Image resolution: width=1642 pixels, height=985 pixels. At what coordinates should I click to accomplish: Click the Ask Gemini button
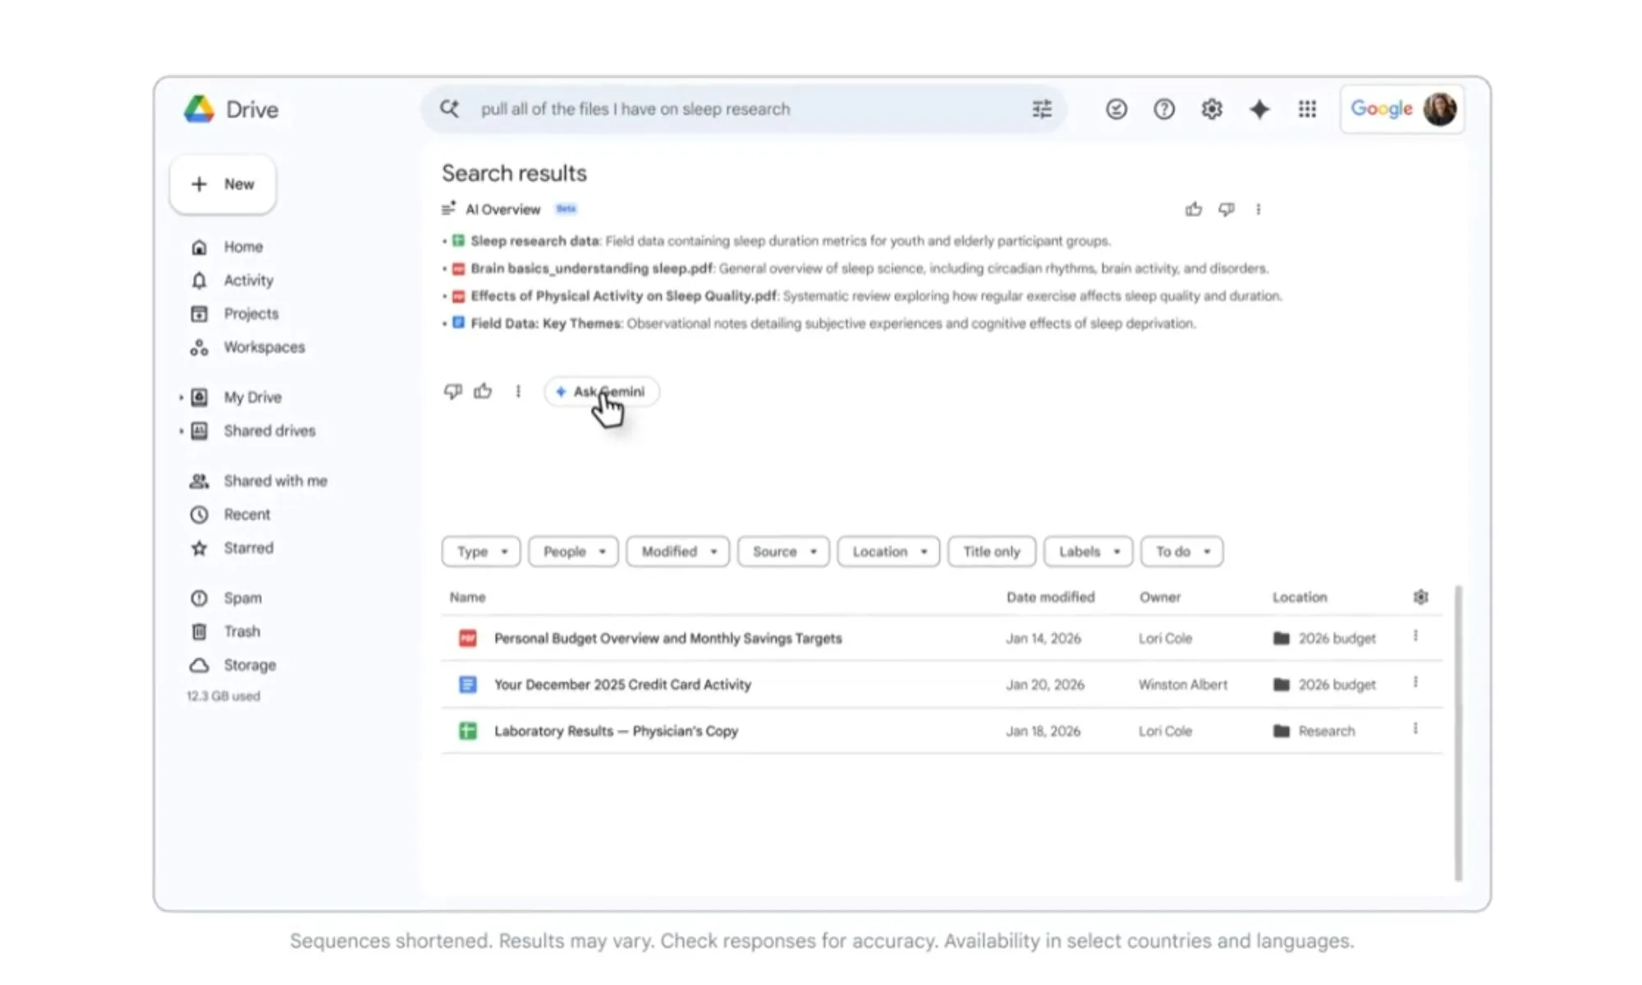(602, 392)
